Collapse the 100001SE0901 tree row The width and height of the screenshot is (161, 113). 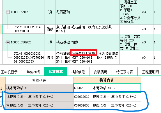[x=8, y=12]
